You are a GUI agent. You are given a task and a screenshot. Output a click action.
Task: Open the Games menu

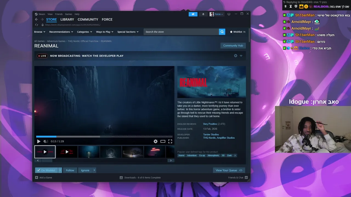coord(69,14)
